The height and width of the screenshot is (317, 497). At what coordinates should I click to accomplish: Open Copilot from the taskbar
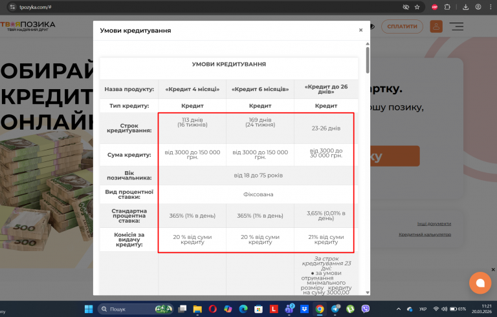click(228, 309)
